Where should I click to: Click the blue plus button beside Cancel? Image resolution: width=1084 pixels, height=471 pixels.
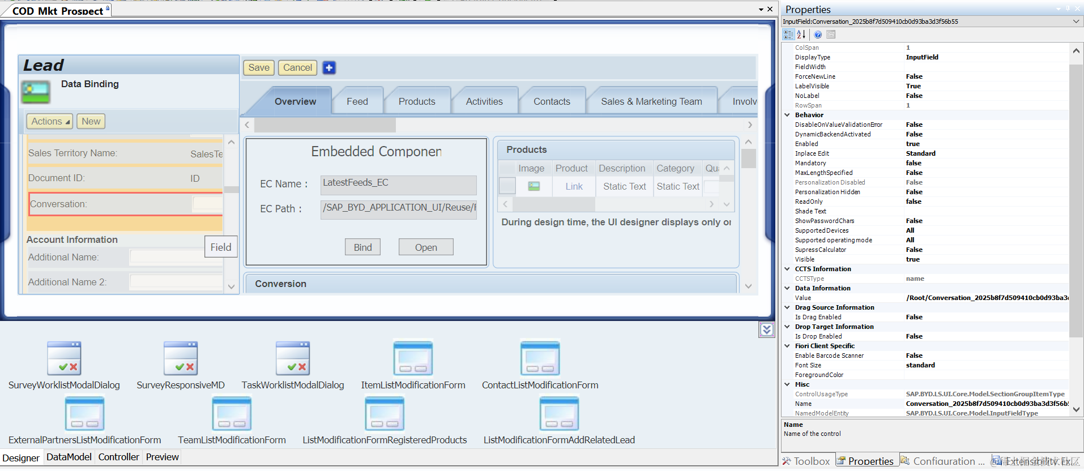coord(329,68)
